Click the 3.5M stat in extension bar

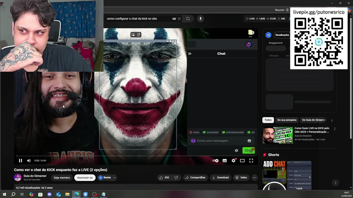pyautogui.click(x=250, y=19)
